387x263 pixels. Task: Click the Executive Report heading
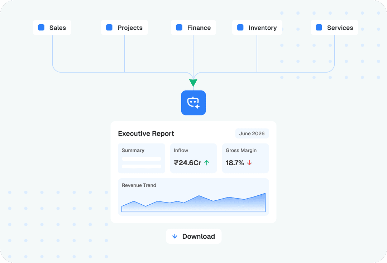click(x=146, y=133)
